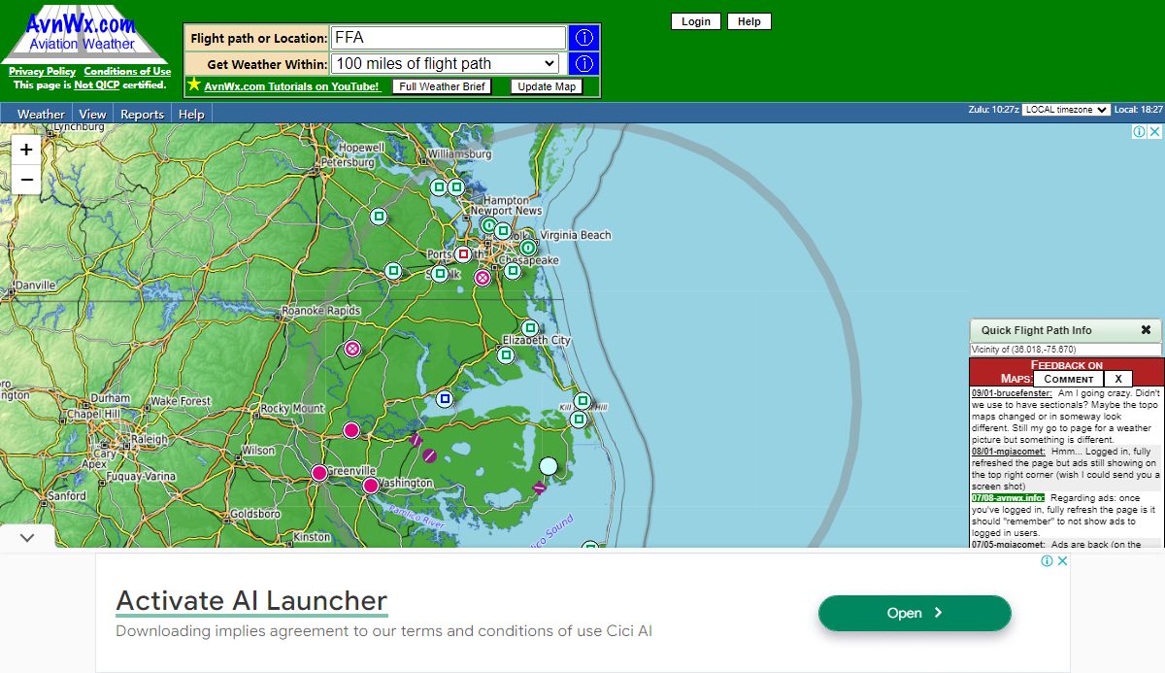The width and height of the screenshot is (1165, 673).
Task: Open AvnWx.com Tutorials on YouTube link
Action: [x=291, y=86]
